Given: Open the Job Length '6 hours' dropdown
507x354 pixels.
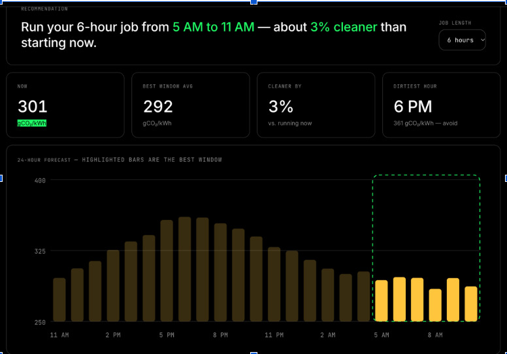Looking at the screenshot, I should (462, 40).
